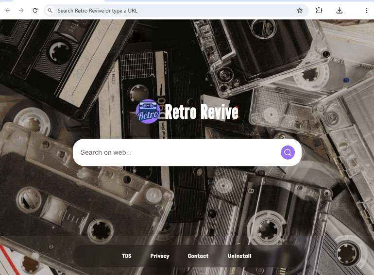Click the magnifier icon in address bar
This screenshot has width=374, height=275.
pyautogui.click(x=50, y=11)
